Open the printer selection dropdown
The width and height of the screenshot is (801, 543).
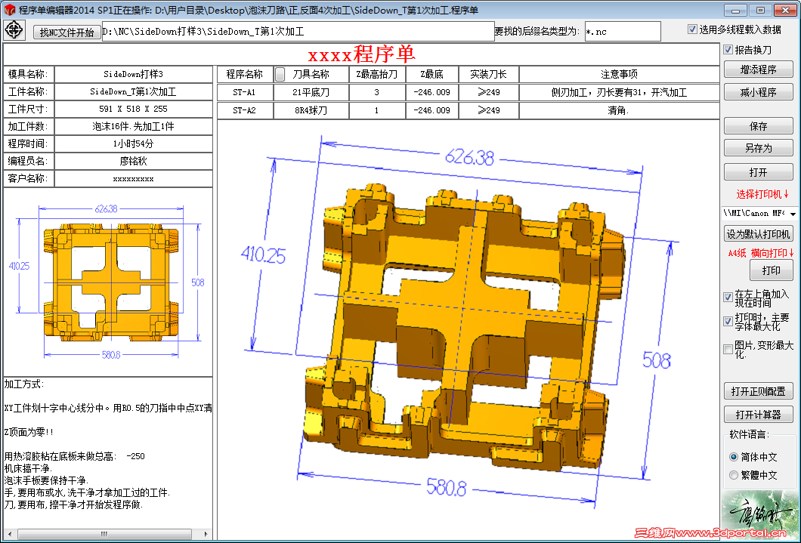793,214
